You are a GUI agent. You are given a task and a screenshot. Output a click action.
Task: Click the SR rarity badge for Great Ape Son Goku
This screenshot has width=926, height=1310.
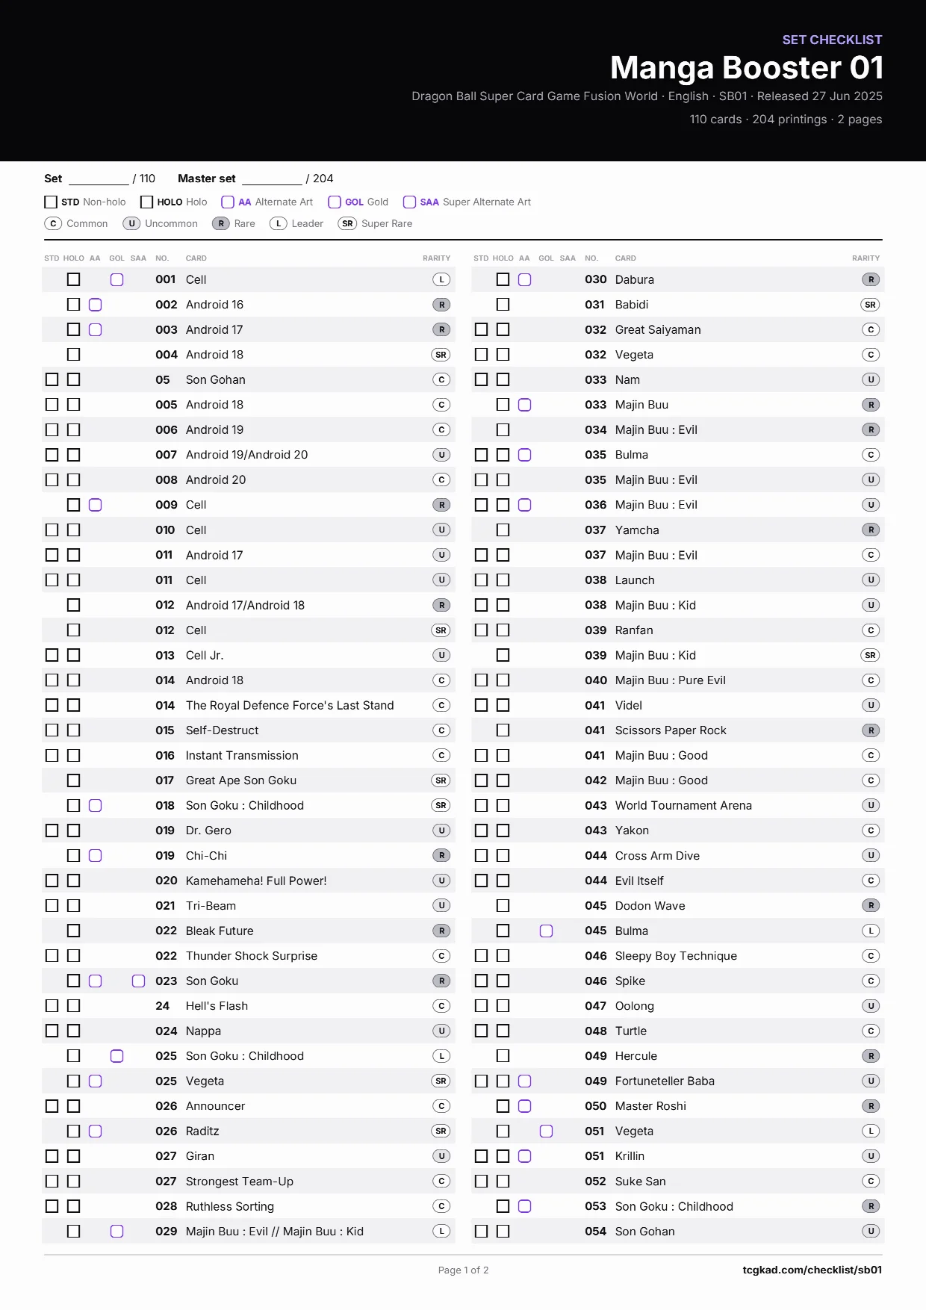[441, 780]
